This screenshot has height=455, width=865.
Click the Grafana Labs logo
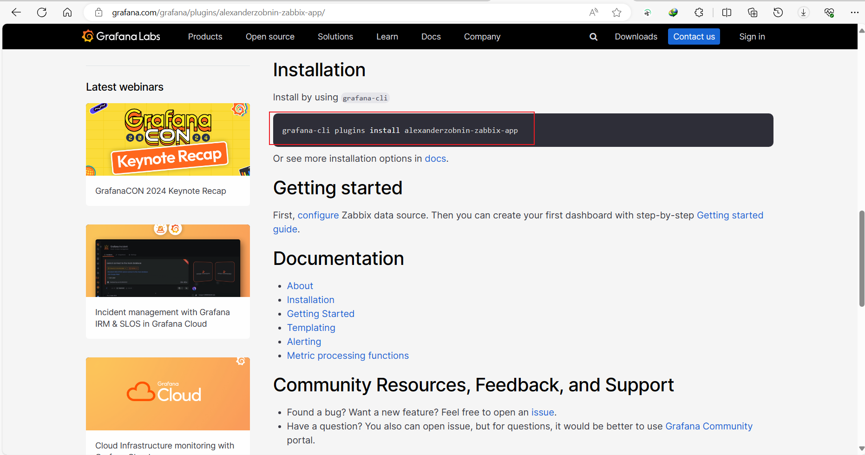[121, 36]
